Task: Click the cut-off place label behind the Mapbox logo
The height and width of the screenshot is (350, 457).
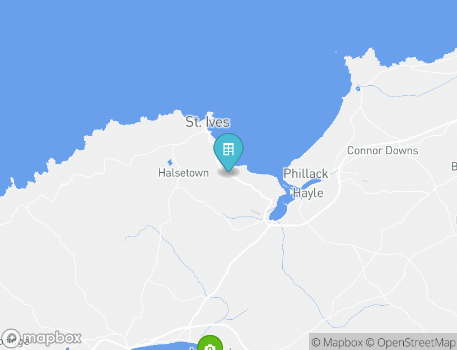Action: (15, 340)
